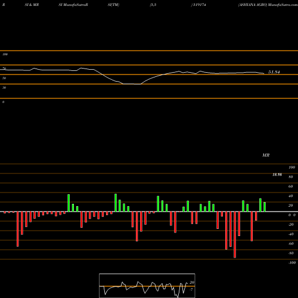The height and width of the screenshot is (298, 298).
Task: Click the tallest red bar near -100
Action: pyautogui.click(x=235, y=235)
